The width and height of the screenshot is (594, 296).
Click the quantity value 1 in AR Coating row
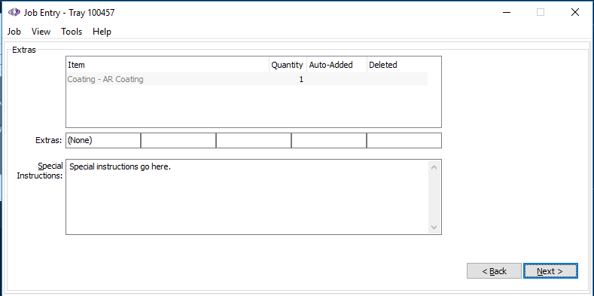[301, 80]
